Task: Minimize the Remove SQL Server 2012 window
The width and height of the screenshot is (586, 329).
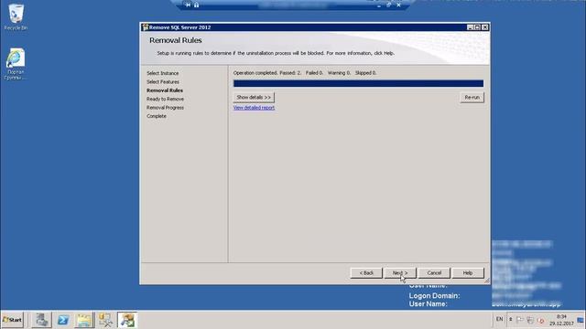Action: 471,27
